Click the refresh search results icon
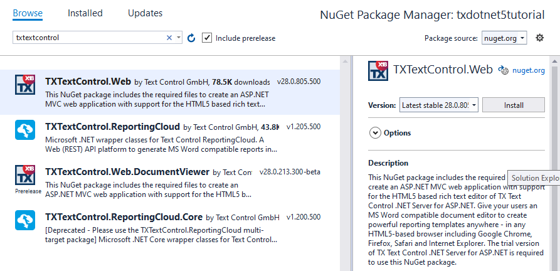560x271 pixels. [191, 38]
